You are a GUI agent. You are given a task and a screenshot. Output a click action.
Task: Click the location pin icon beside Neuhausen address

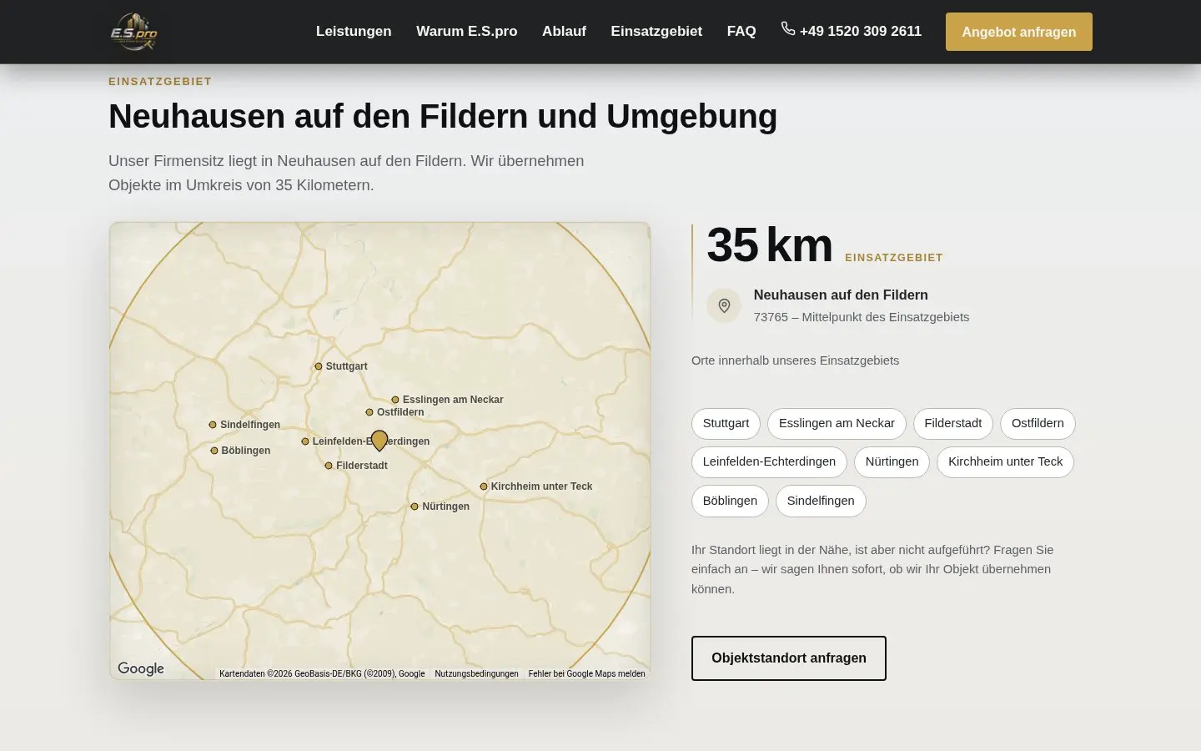[x=724, y=305]
